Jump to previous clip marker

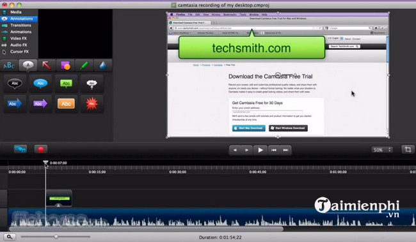[x=274, y=150]
